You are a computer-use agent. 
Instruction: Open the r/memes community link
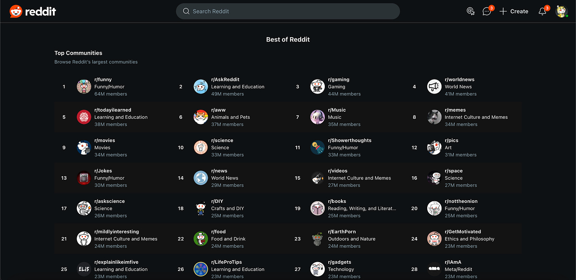click(x=455, y=110)
